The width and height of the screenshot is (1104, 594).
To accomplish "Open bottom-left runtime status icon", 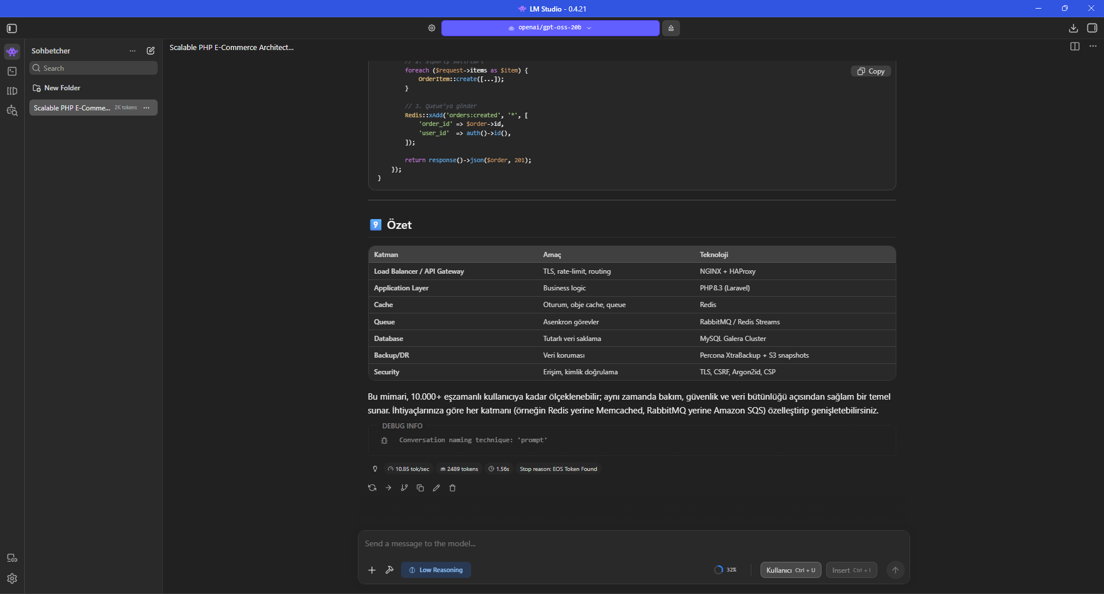I will click(12, 558).
